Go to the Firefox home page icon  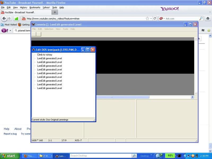click(x=208, y=18)
